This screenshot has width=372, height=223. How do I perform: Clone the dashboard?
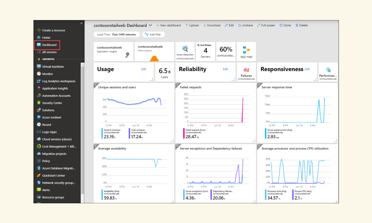285,25
